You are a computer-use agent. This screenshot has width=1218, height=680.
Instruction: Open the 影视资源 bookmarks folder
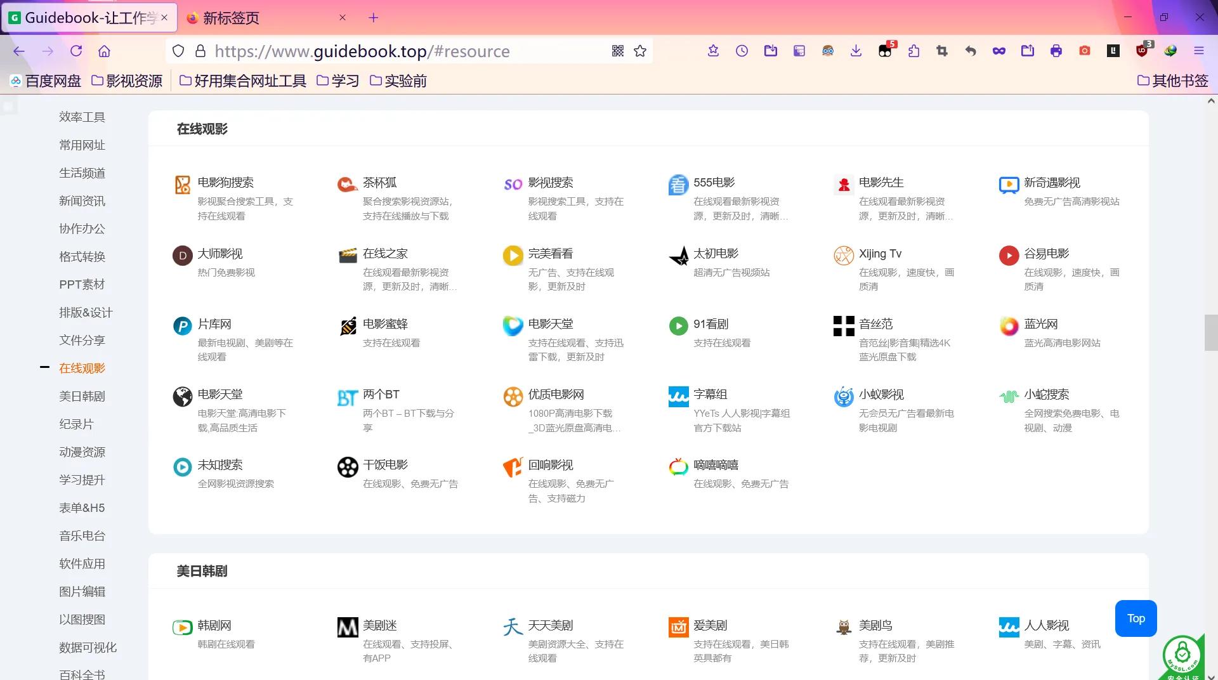click(126, 81)
